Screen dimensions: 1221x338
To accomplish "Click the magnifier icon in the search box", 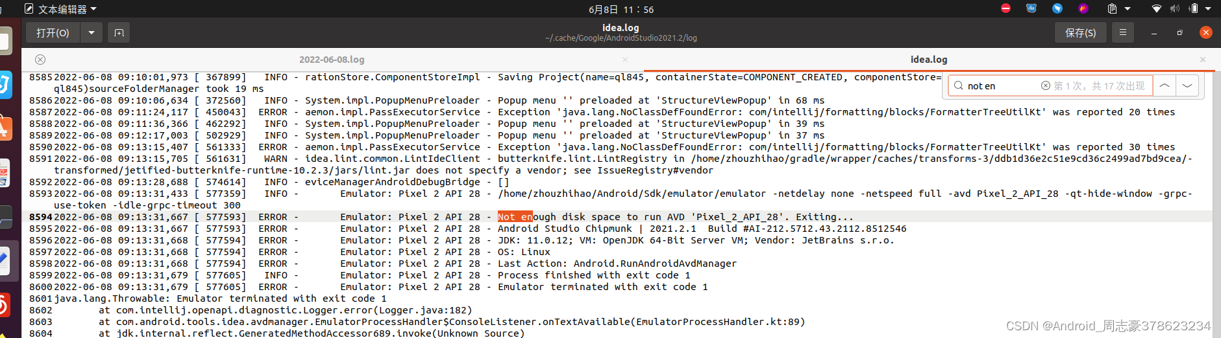I will (x=958, y=85).
